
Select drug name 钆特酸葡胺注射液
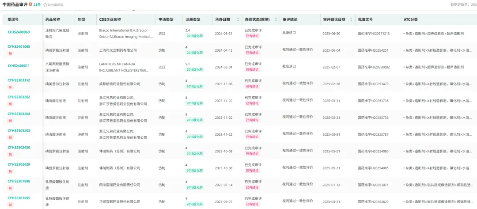[x=57, y=201]
